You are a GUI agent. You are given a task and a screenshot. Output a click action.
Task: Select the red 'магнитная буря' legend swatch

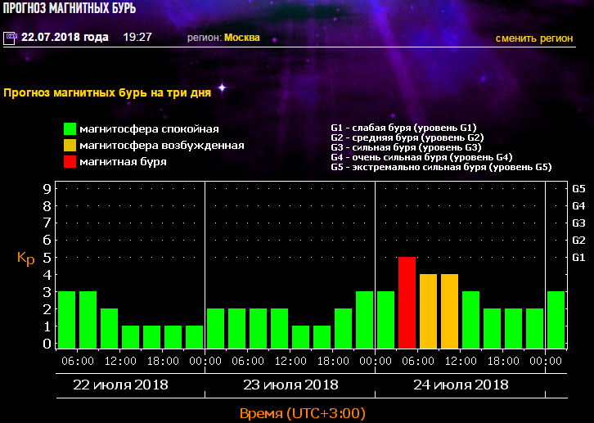[x=70, y=162]
